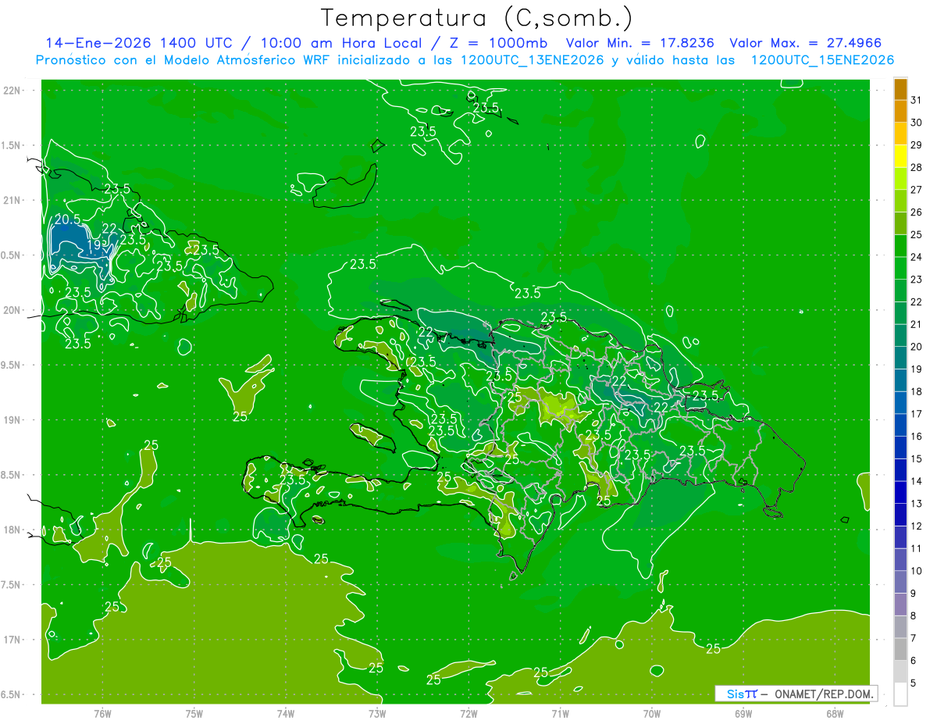Click the title "Temperatura (C,somb.)"
This screenshot has width=937, height=724.
point(476,18)
